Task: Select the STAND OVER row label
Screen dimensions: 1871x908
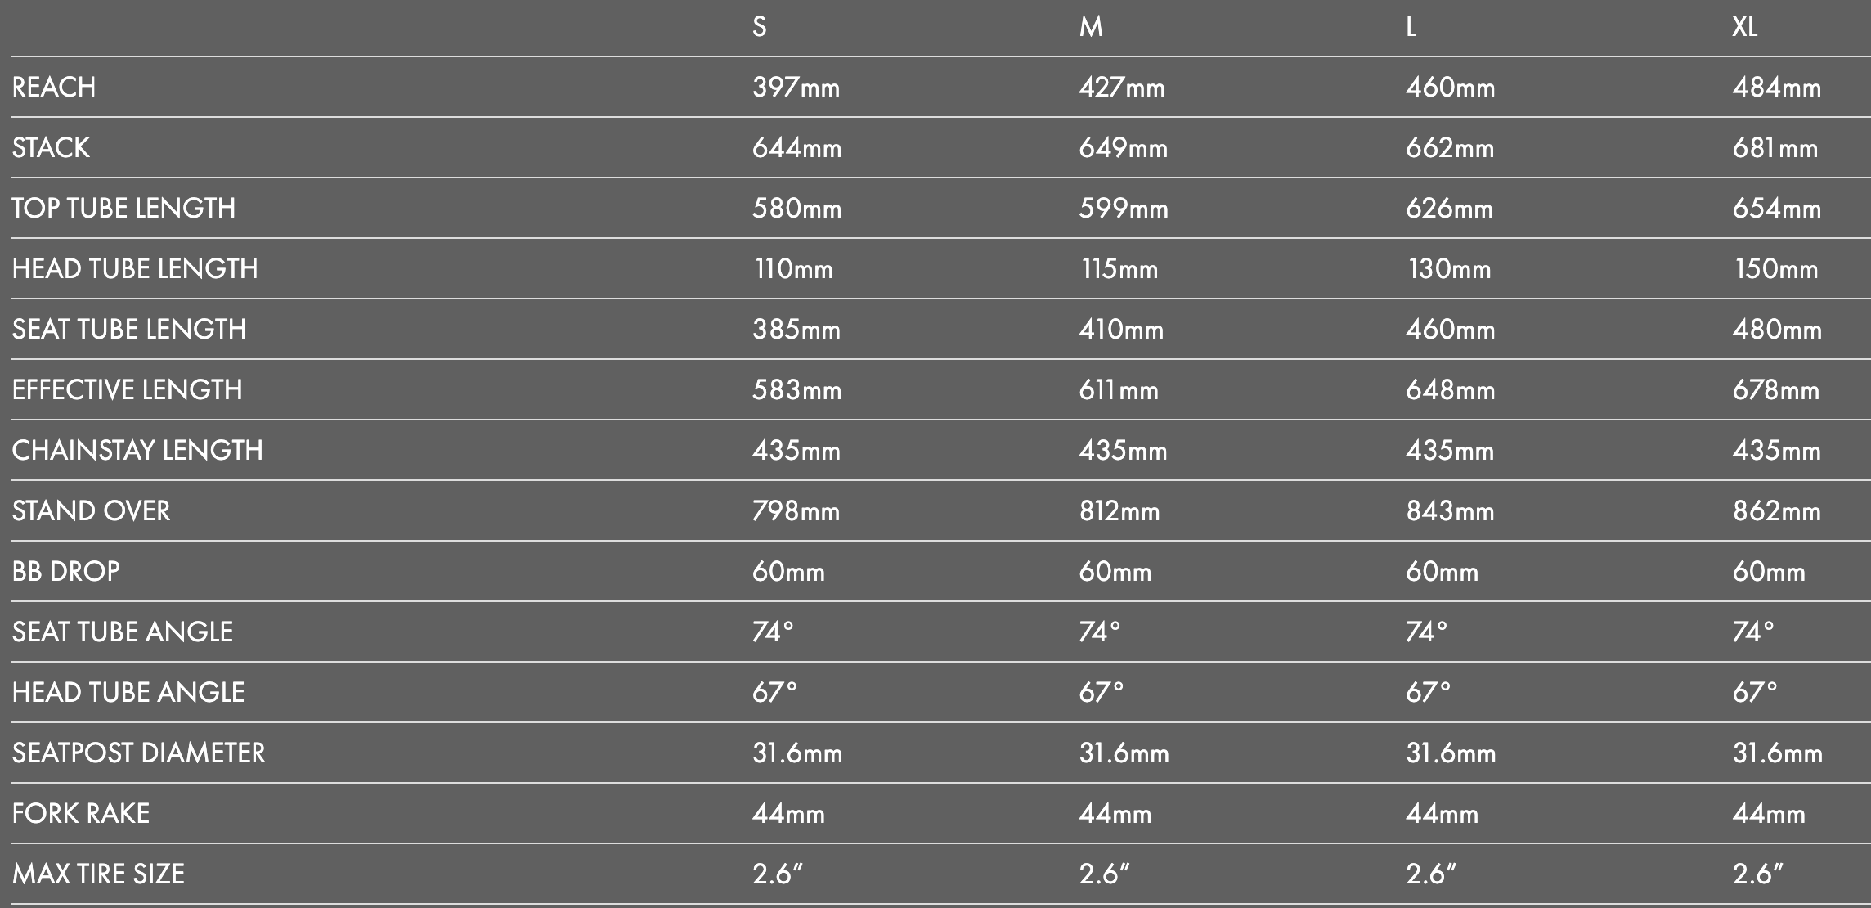Action: tap(91, 510)
